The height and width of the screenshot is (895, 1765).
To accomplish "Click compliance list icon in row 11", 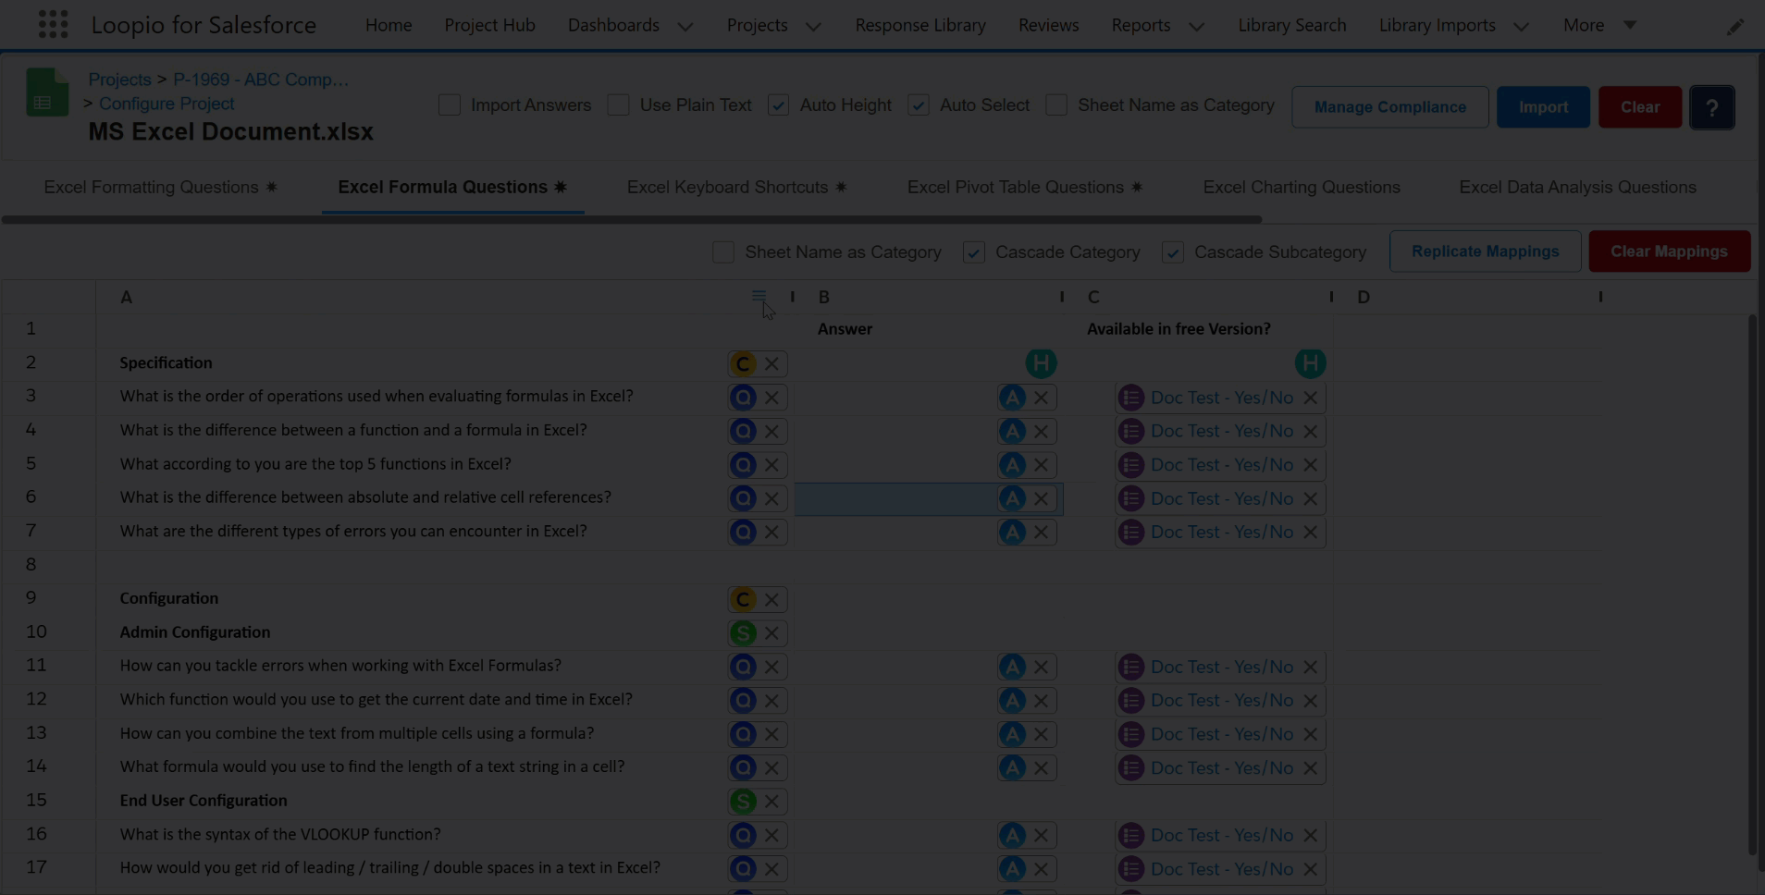I will 1130,667.
